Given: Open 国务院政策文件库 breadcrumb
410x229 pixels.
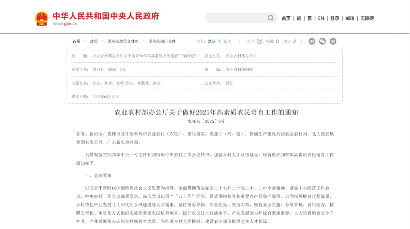Looking at the screenshot, I should [123, 41].
